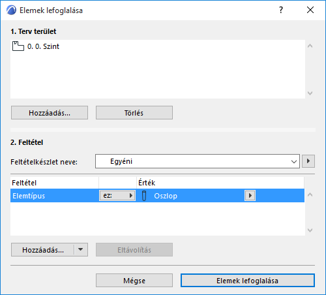Viewport: 326px width, 295px height.
Task: Open the value arrow menu beside Oszlop
Action: 250,196
